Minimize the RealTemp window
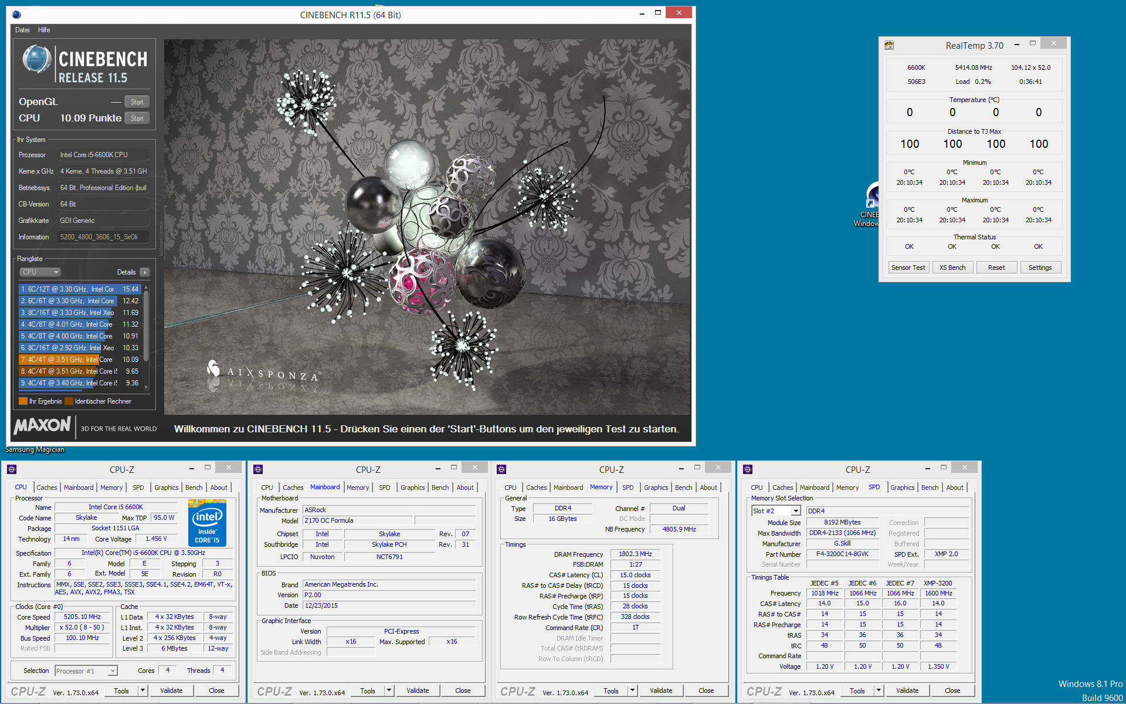This screenshot has height=704, width=1126. [x=1016, y=44]
